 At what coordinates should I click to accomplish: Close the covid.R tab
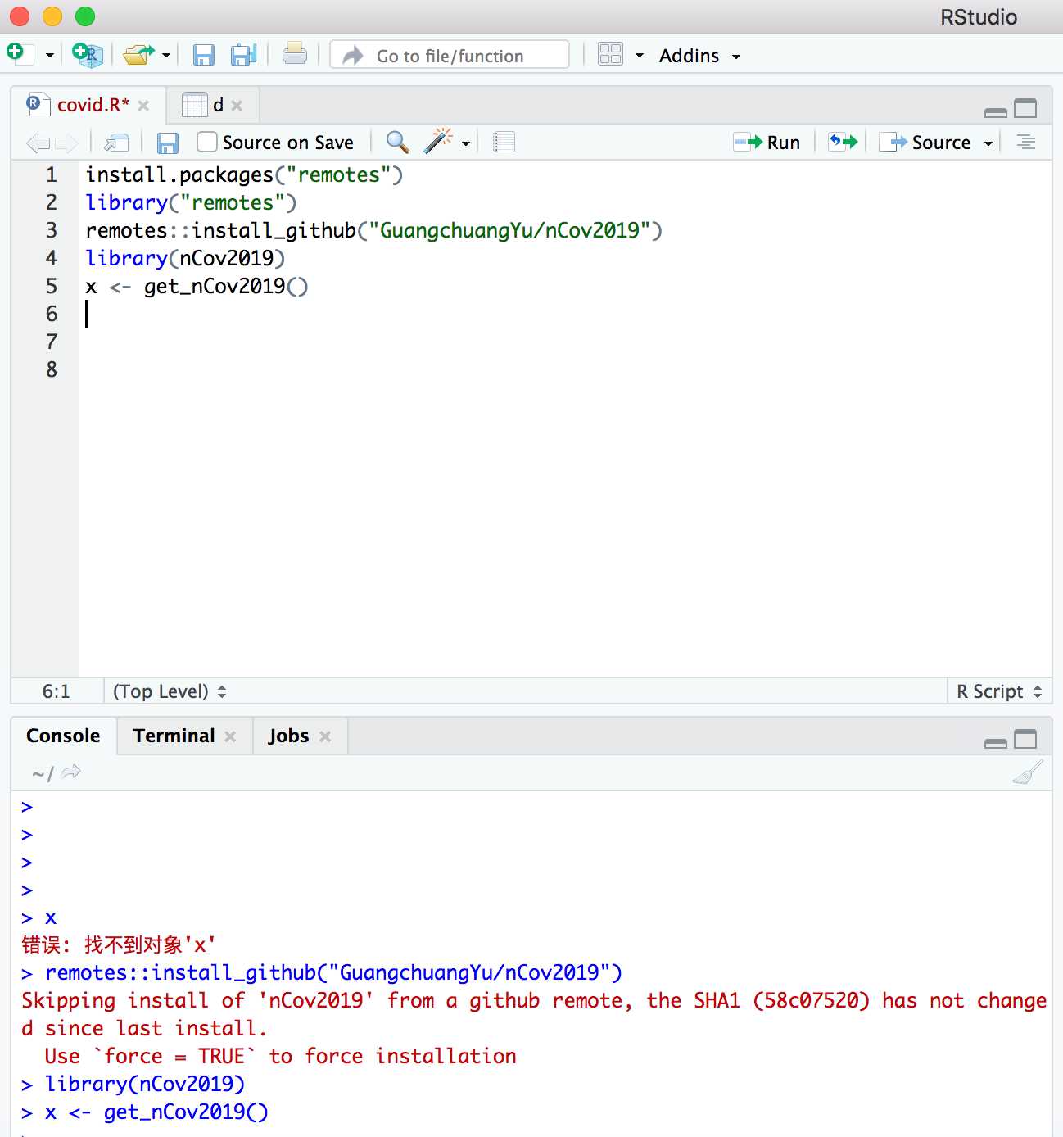tap(143, 106)
